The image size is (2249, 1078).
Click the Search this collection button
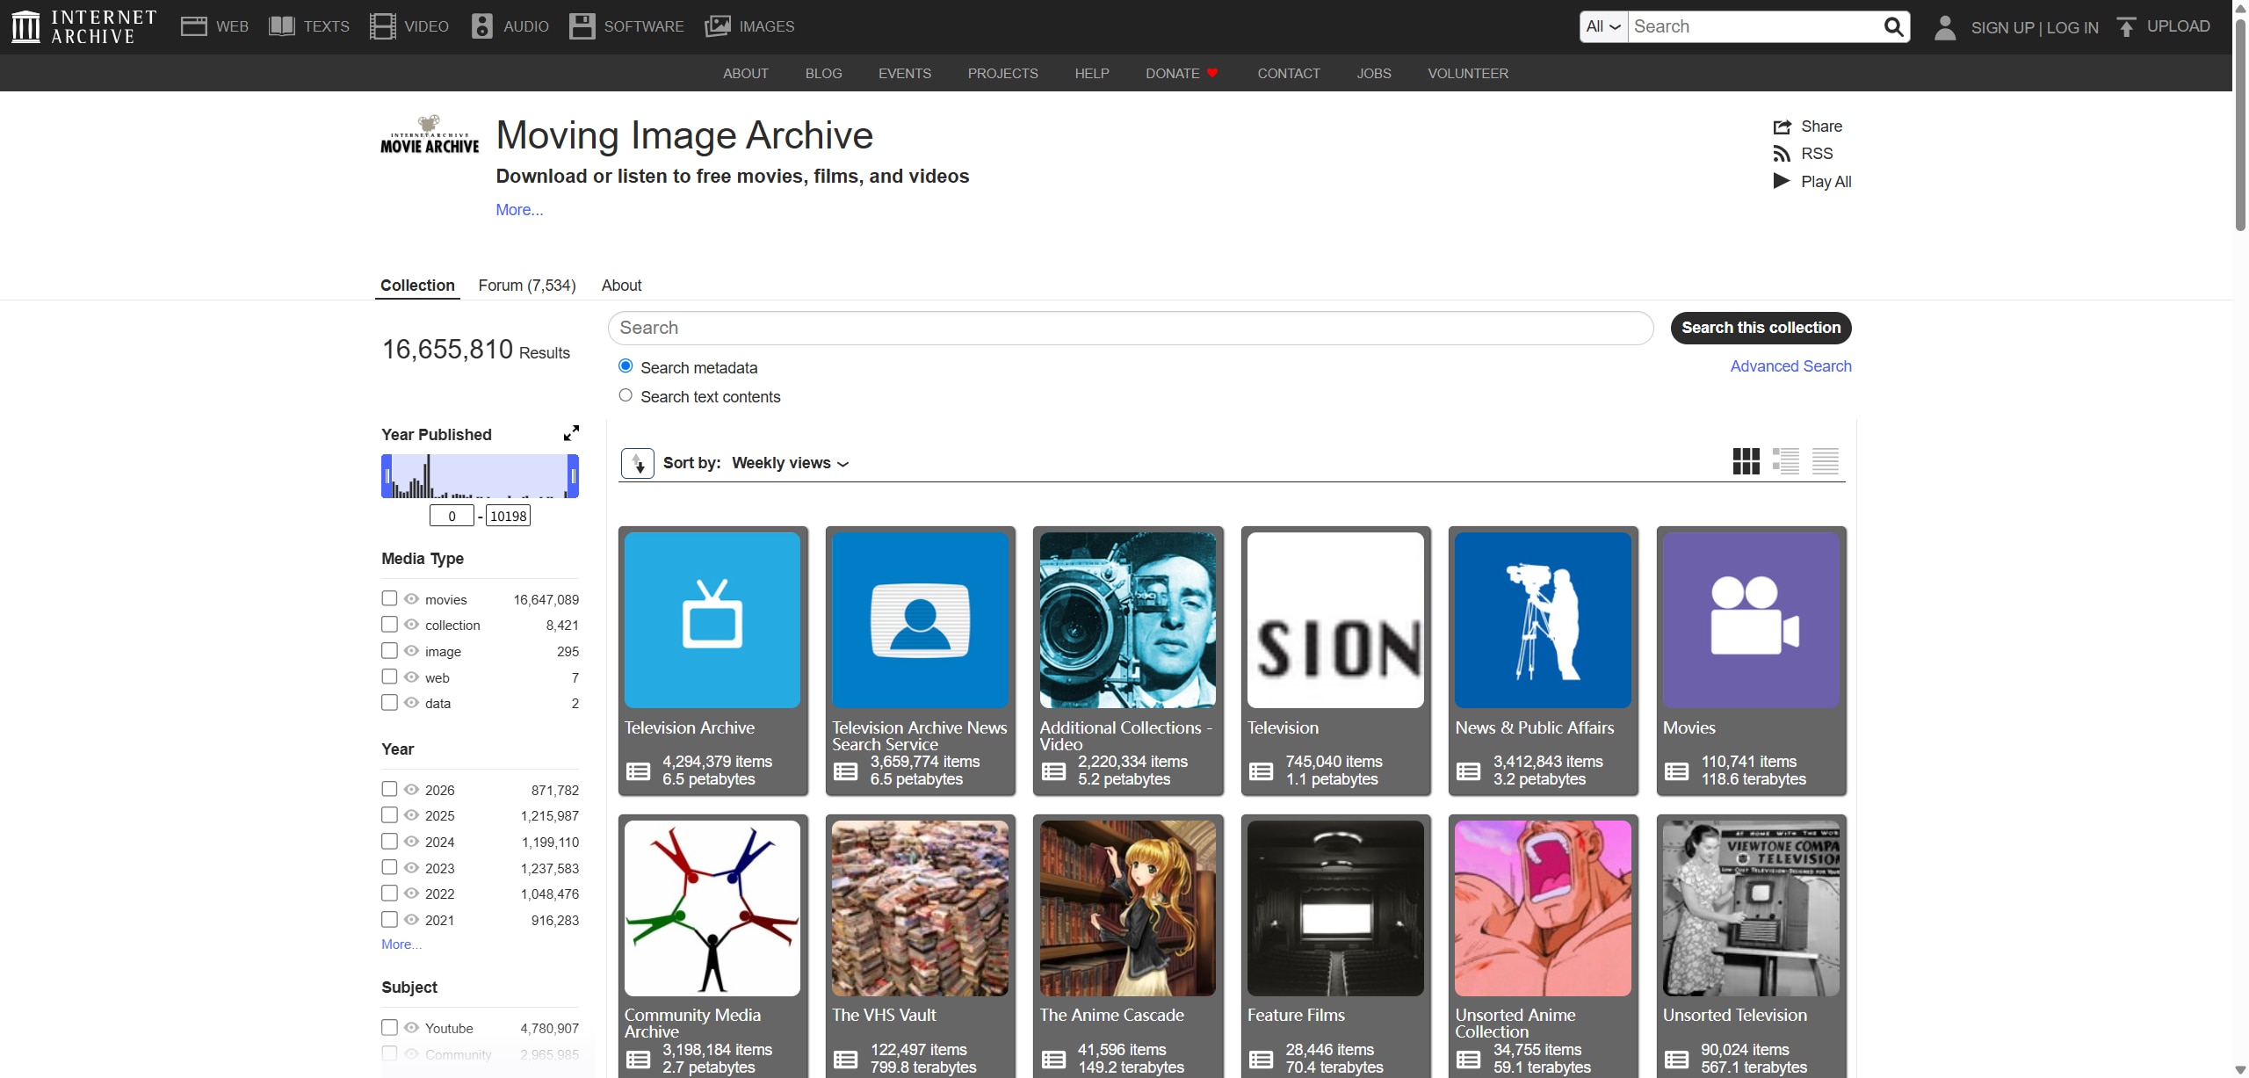(x=1761, y=328)
